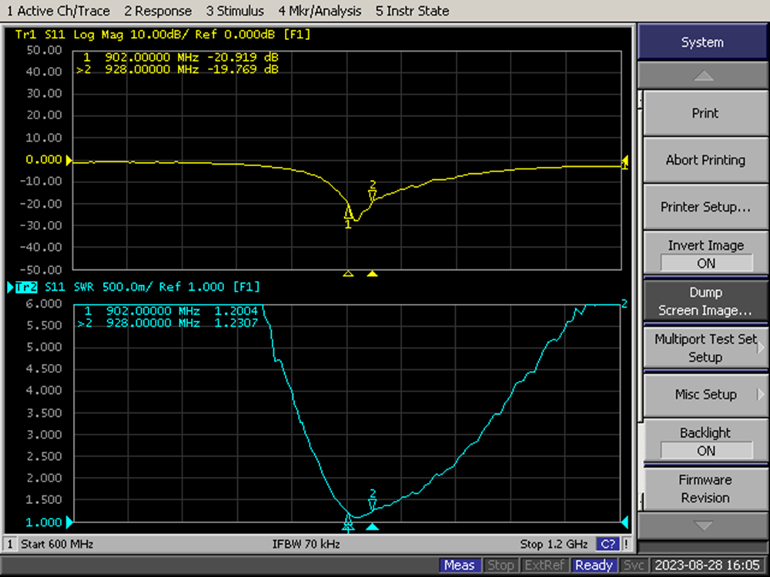Select marker 2 triangle on Tr1 trace

tap(372, 195)
